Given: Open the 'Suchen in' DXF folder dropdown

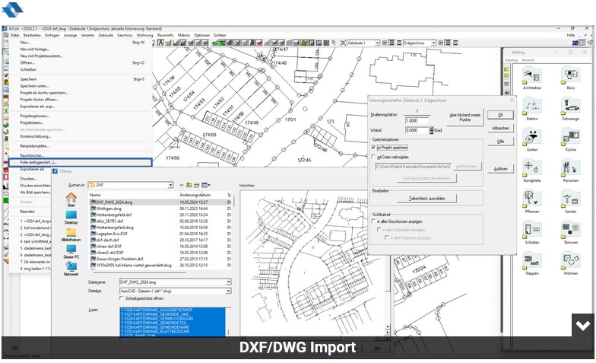Looking at the screenshot, I should 170,185.
